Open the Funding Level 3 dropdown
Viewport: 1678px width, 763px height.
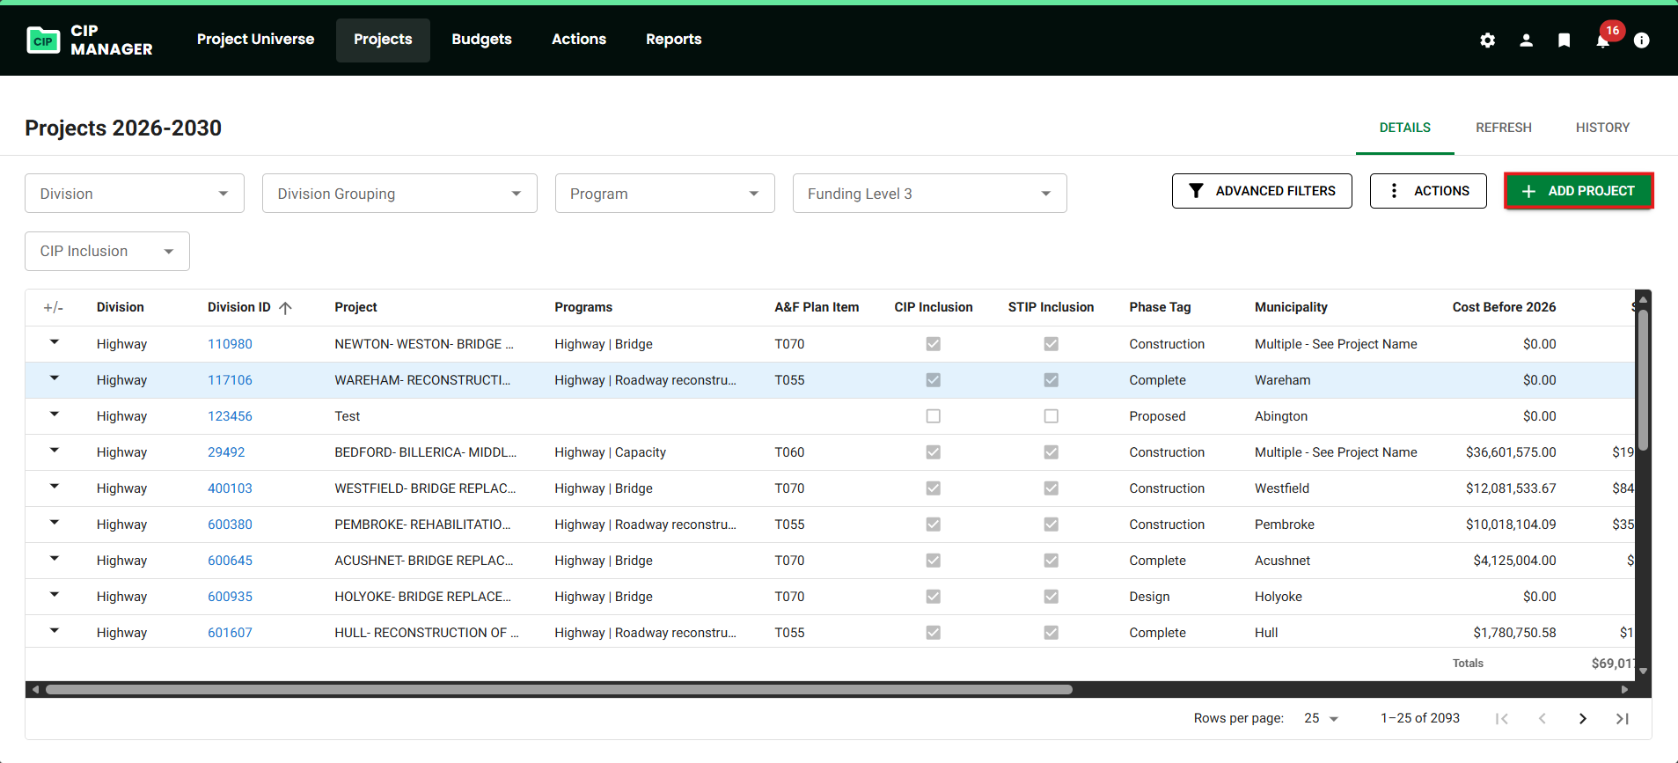click(928, 194)
